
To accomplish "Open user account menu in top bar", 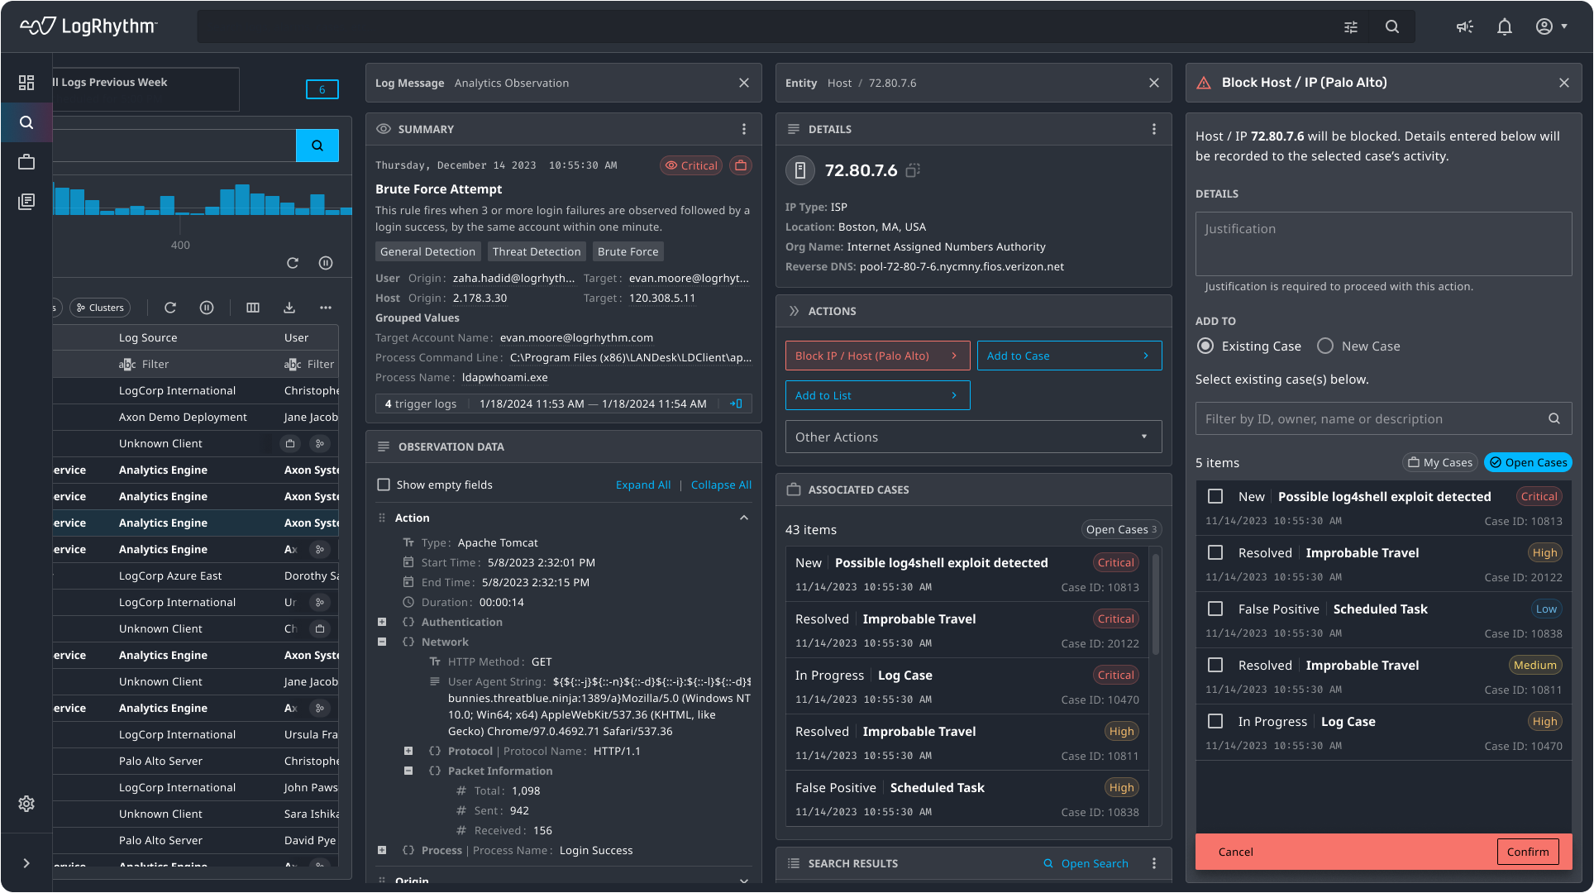I will pos(1551,27).
